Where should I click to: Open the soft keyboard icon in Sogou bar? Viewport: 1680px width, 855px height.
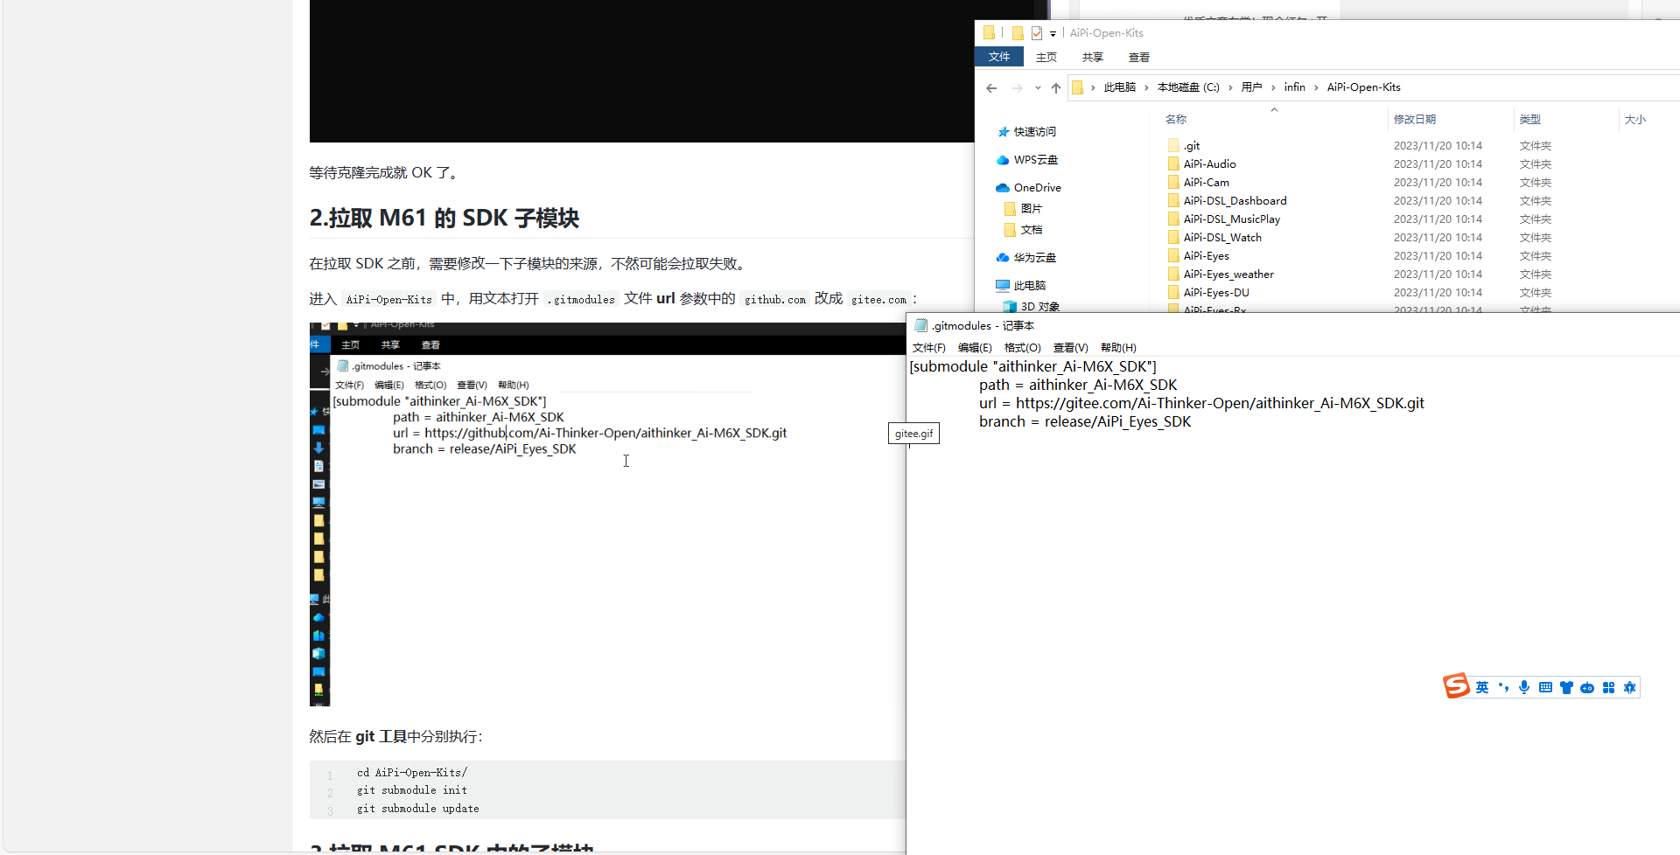[x=1545, y=688]
